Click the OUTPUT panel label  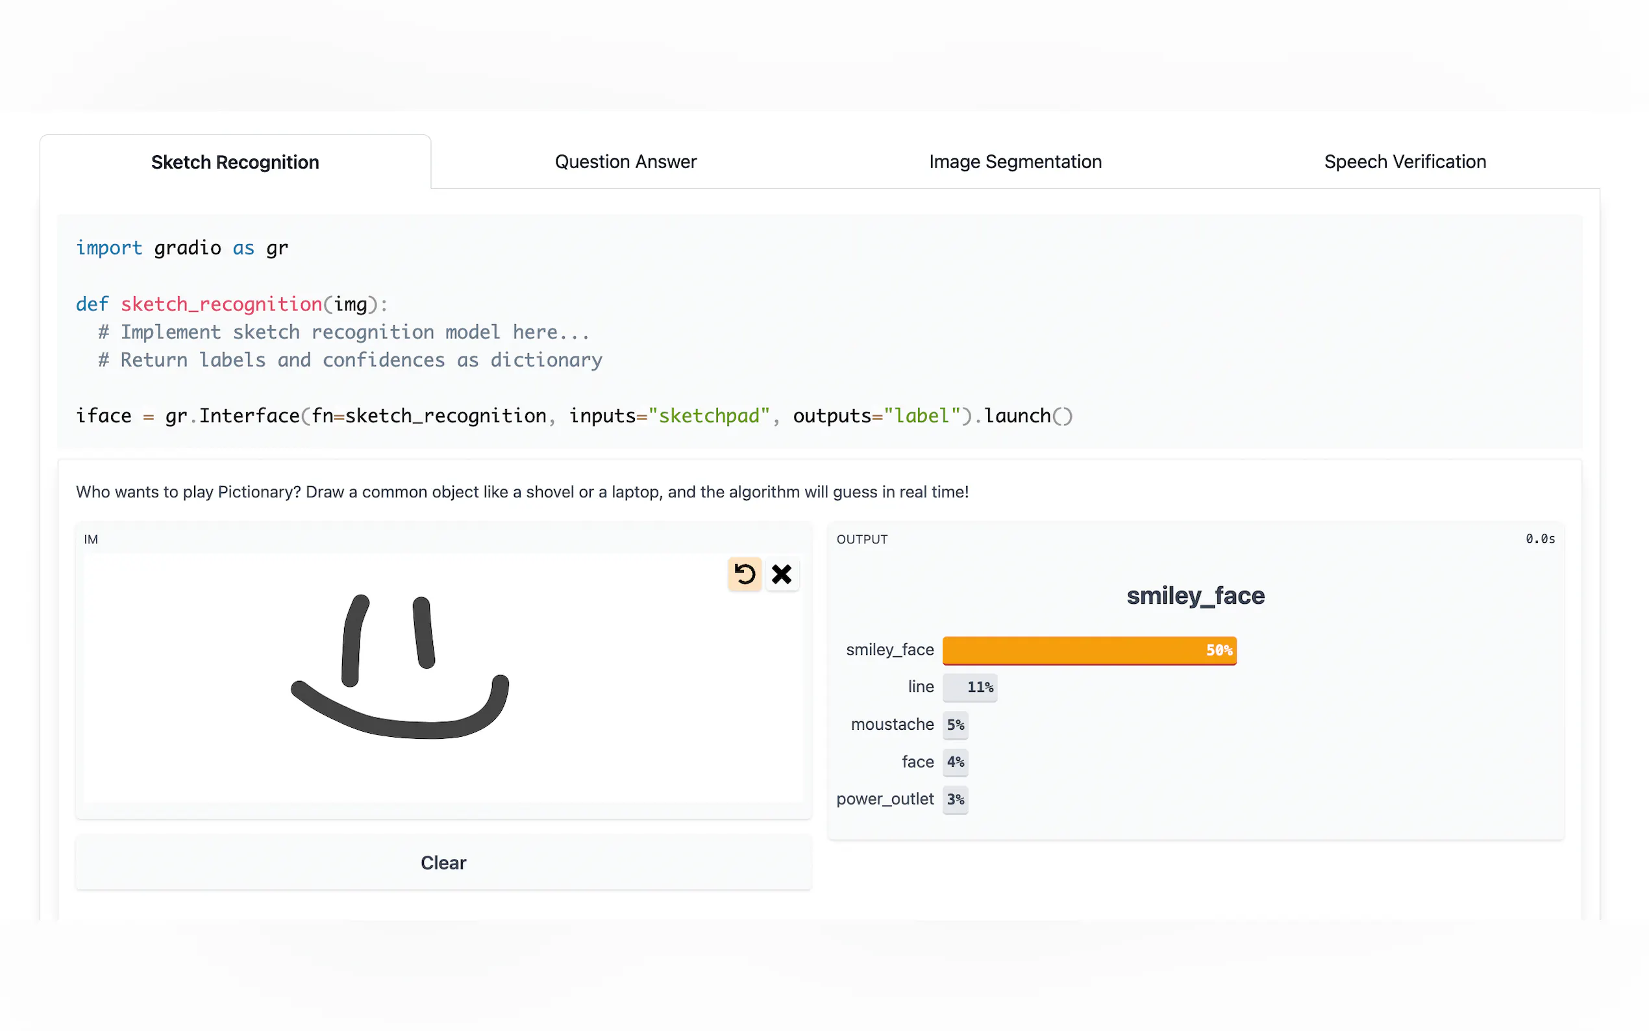[x=862, y=540]
